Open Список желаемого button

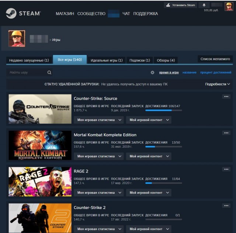(x=215, y=59)
